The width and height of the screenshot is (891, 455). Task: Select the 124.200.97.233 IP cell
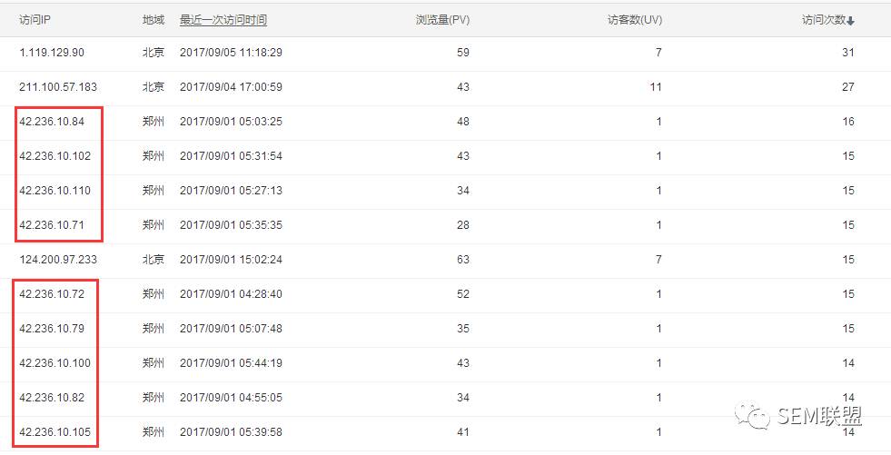(x=58, y=260)
